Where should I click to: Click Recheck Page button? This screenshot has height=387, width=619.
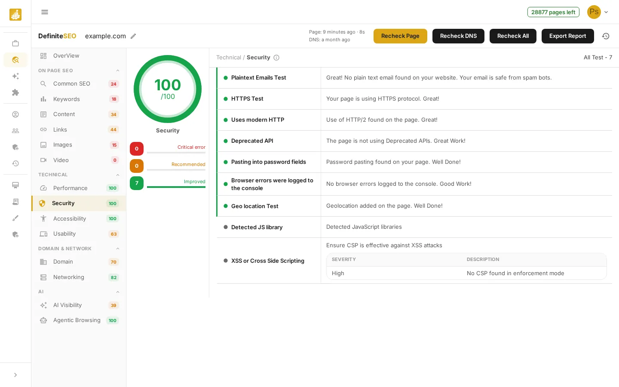tap(400, 36)
